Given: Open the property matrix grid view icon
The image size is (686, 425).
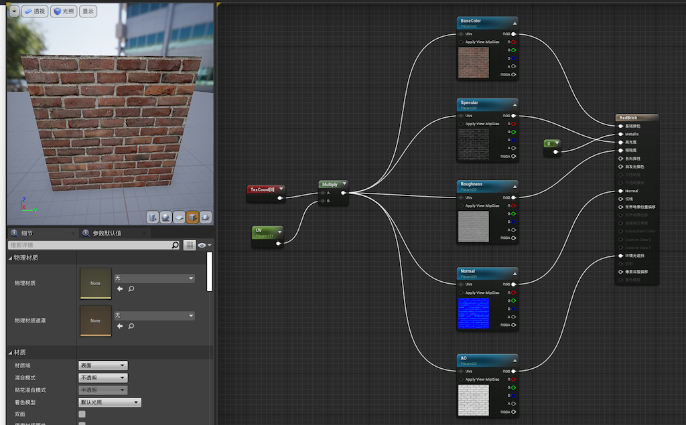Looking at the screenshot, I should point(190,246).
